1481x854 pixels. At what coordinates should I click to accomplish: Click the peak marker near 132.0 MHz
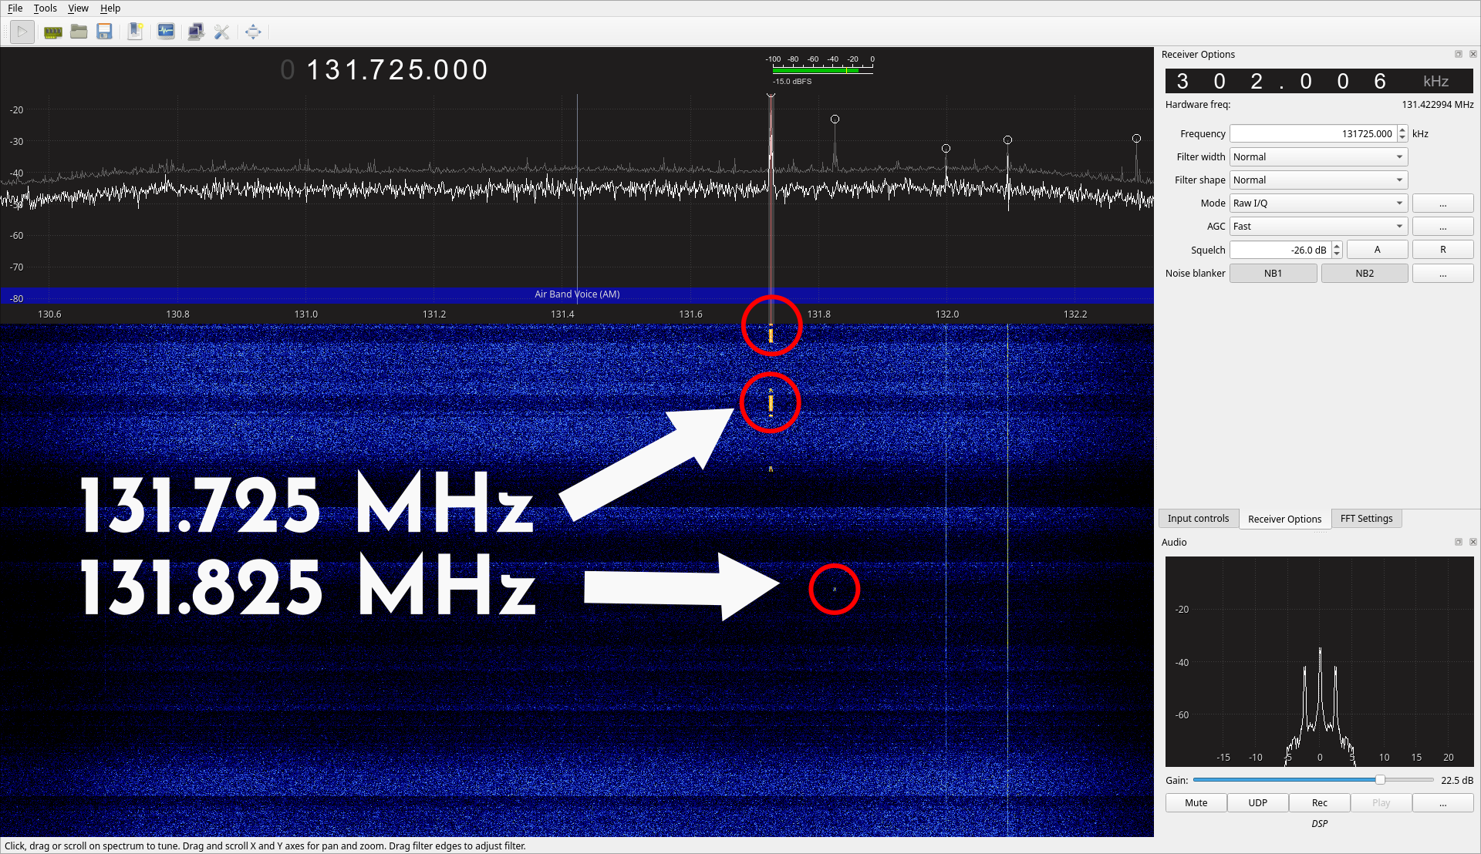click(946, 149)
